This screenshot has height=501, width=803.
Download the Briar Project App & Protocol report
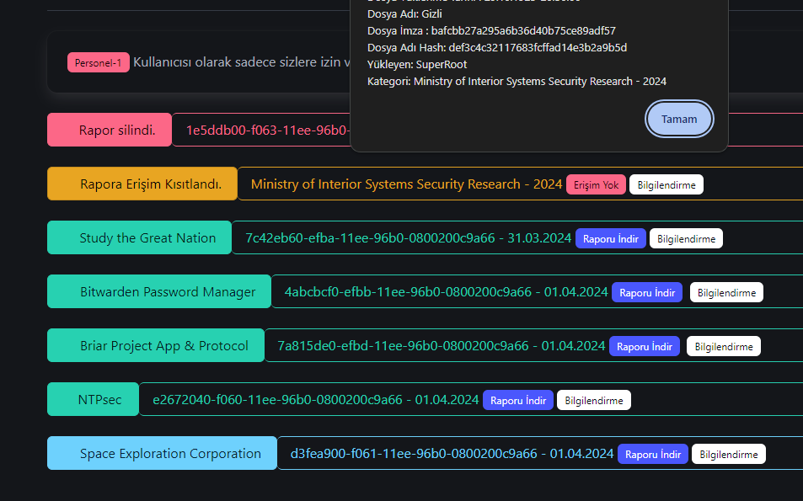tap(645, 346)
